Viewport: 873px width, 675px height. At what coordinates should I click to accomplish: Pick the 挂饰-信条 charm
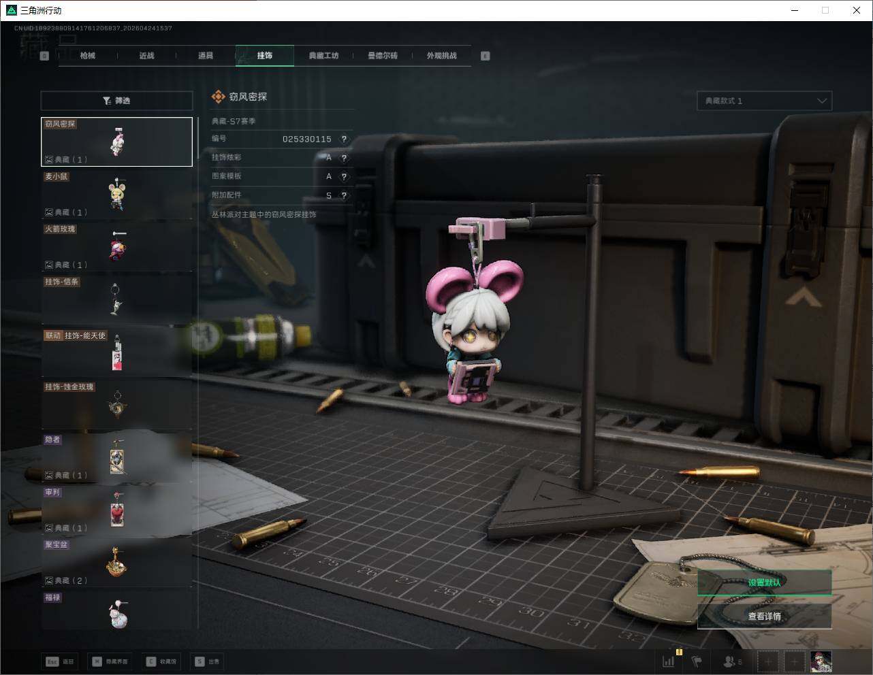tap(116, 299)
